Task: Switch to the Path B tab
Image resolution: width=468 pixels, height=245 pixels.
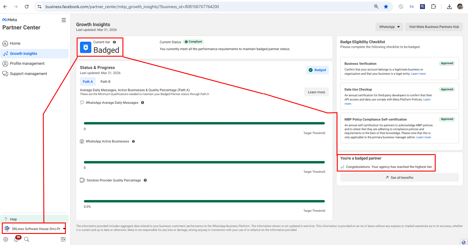Action: pos(105,82)
